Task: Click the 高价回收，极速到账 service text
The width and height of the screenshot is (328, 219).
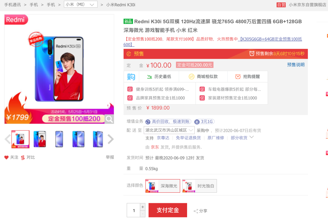Action: tap(170, 122)
